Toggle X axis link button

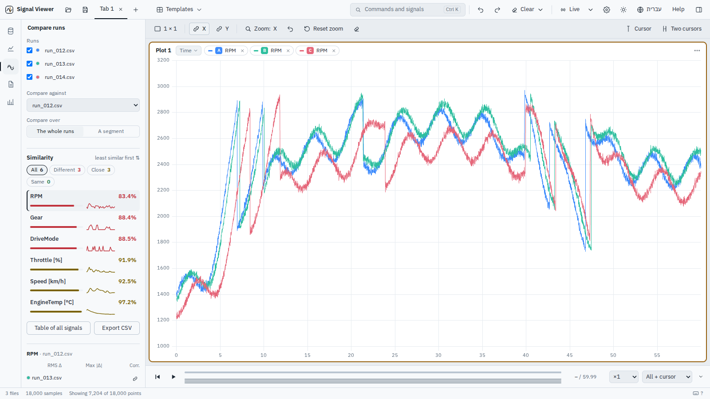tap(200, 29)
